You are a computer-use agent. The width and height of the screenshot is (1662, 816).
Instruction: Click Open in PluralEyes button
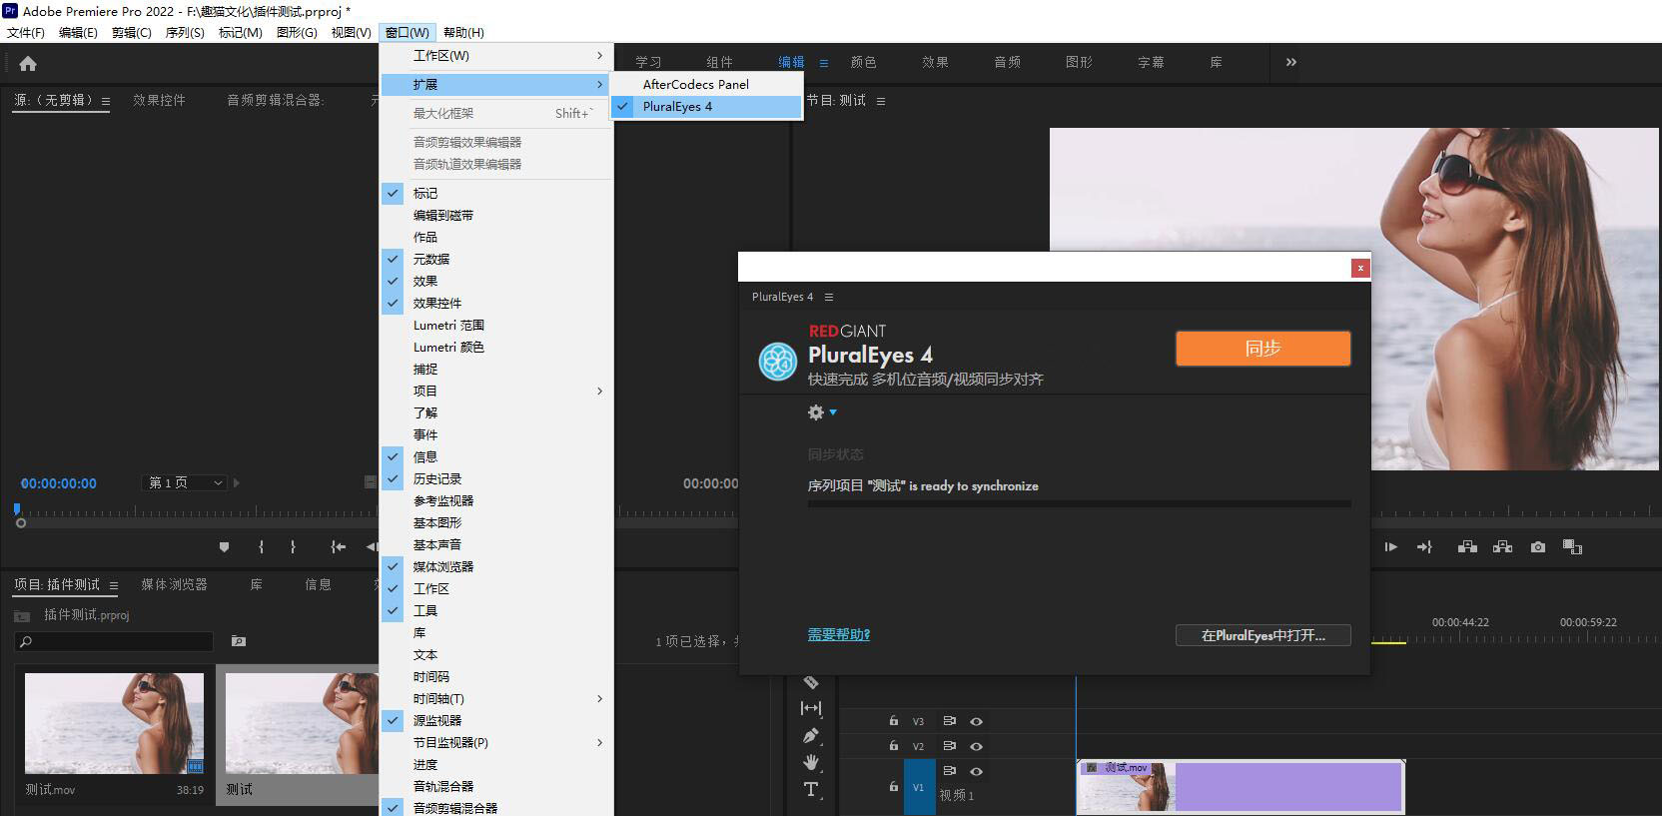click(1262, 636)
